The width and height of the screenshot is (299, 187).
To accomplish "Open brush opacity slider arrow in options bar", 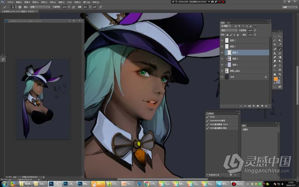I will click(69, 7).
